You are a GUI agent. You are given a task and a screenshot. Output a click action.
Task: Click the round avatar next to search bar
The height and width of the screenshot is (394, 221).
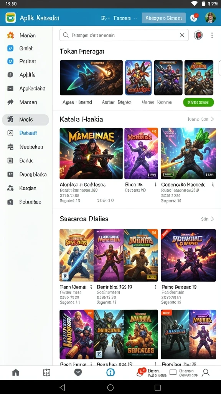[x=198, y=35]
